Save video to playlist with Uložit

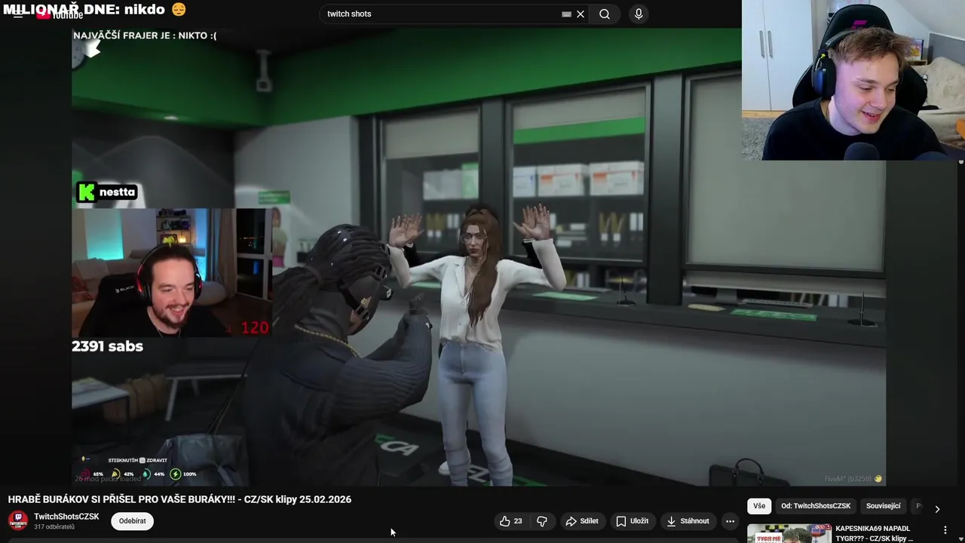632,521
